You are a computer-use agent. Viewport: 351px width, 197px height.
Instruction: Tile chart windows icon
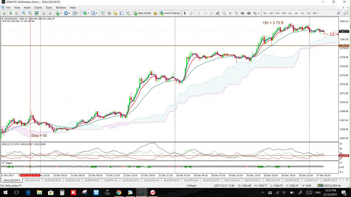point(37,13)
